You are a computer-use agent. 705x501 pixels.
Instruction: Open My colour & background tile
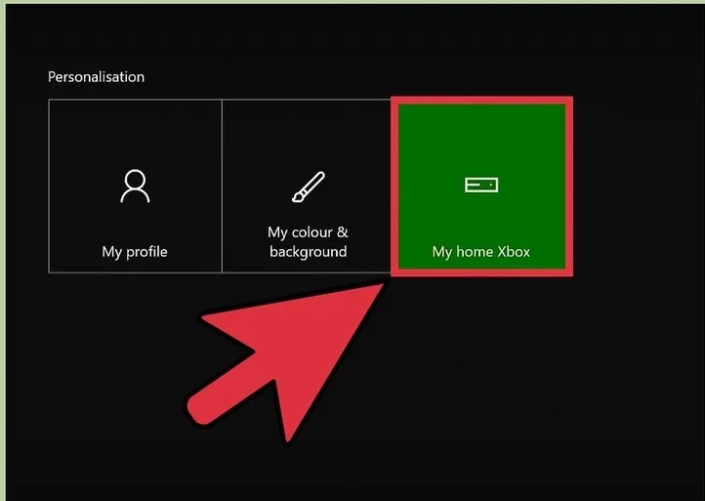coord(308,186)
